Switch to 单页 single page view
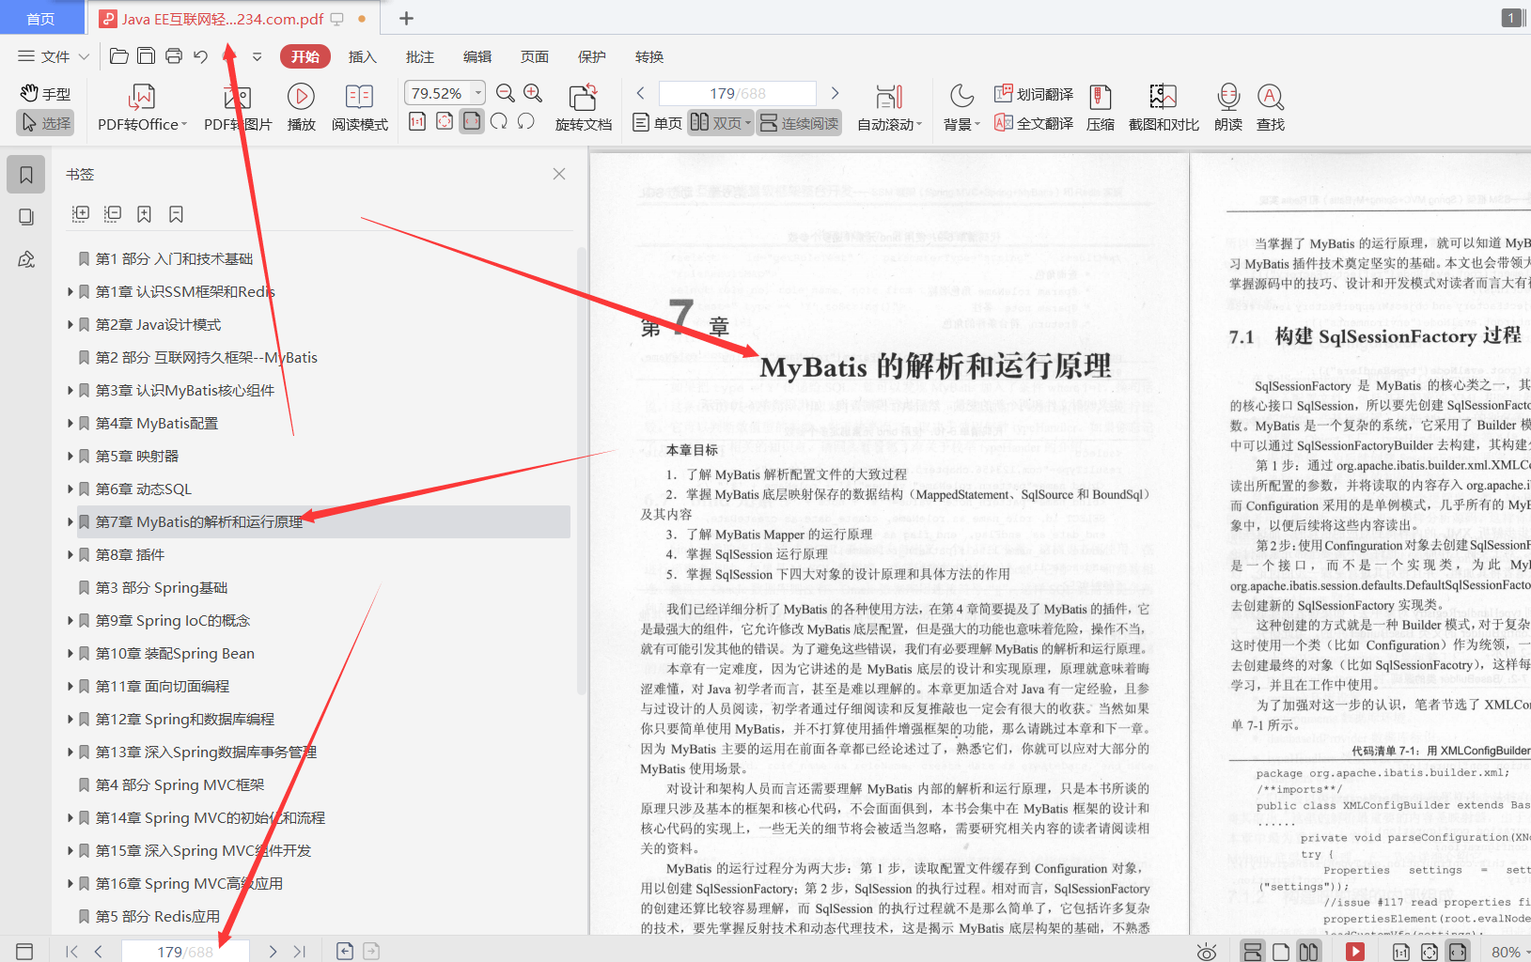The width and height of the screenshot is (1531, 962). click(x=657, y=123)
